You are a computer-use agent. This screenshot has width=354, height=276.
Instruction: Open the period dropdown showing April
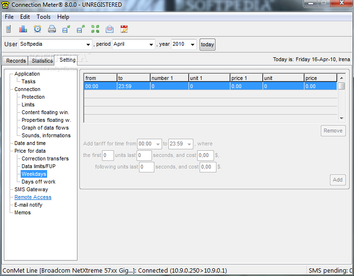(133, 44)
